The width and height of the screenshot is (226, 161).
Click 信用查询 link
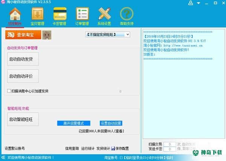(x=72, y=148)
